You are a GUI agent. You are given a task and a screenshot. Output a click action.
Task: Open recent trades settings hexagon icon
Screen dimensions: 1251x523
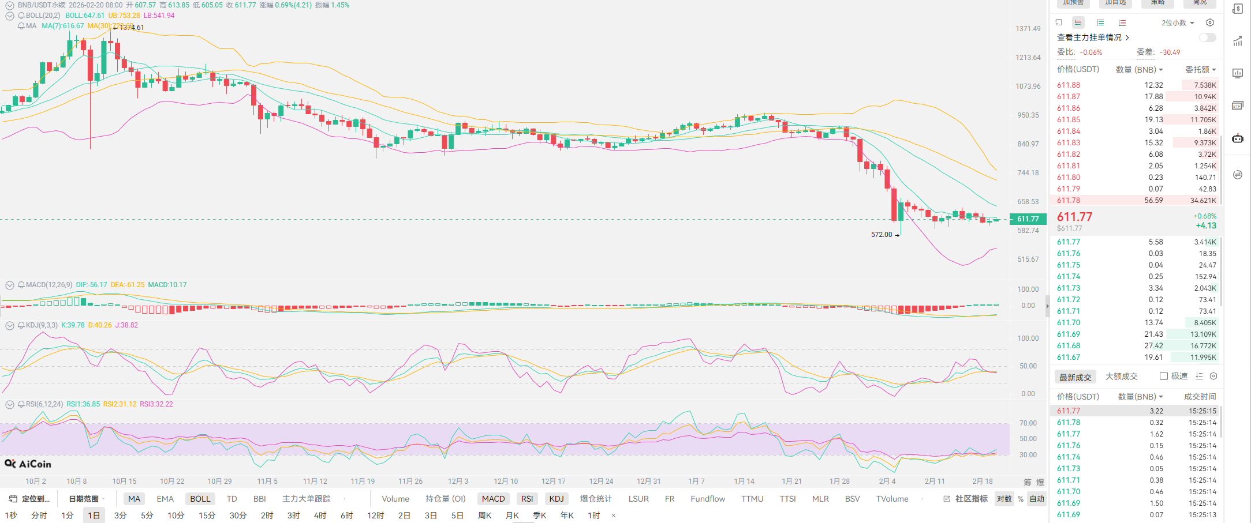click(1213, 376)
